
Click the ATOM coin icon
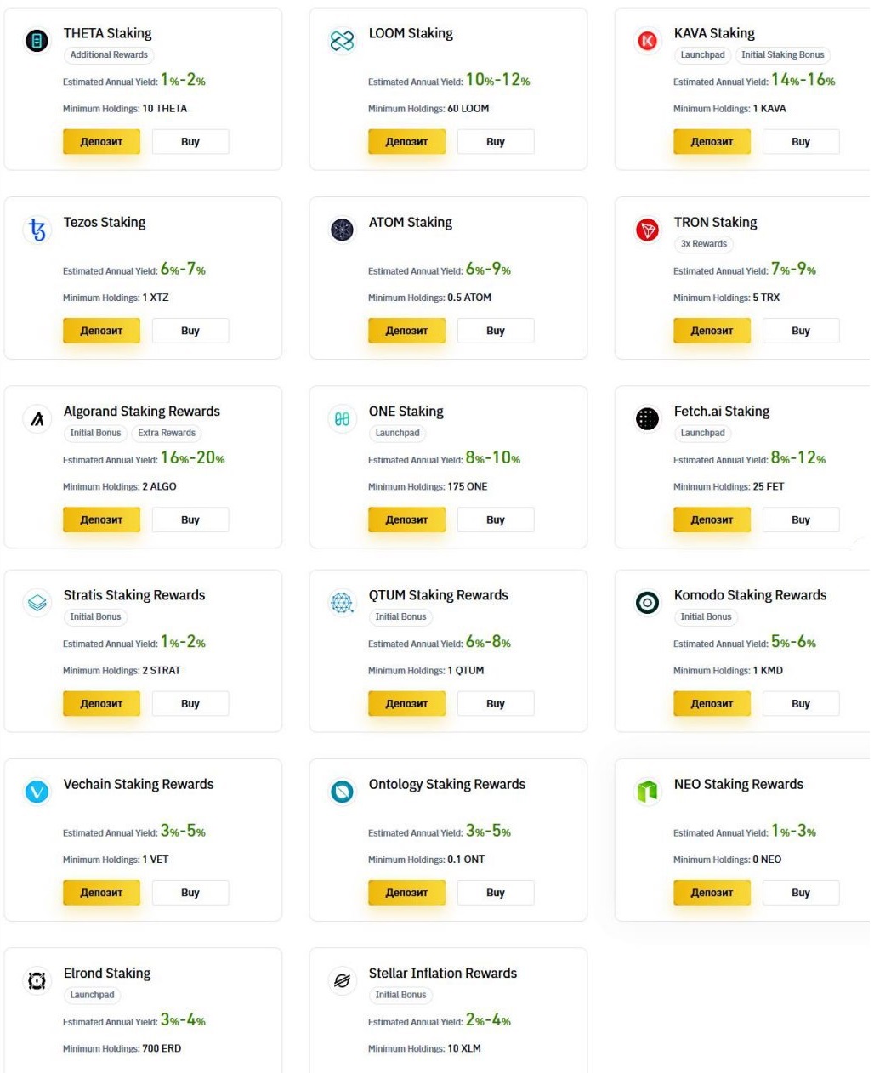click(342, 230)
